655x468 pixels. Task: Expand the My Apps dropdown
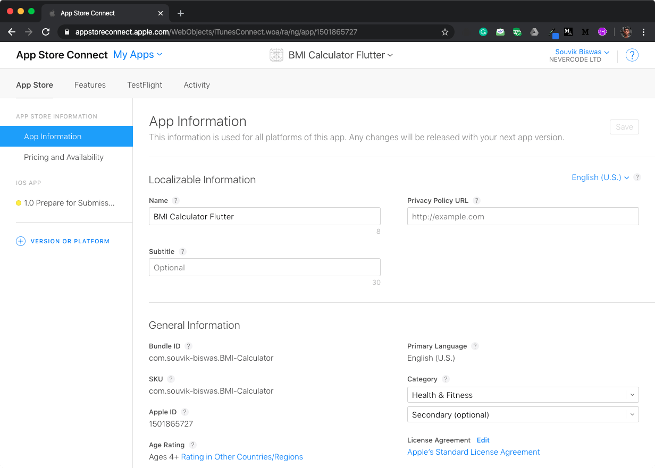click(138, 55)
